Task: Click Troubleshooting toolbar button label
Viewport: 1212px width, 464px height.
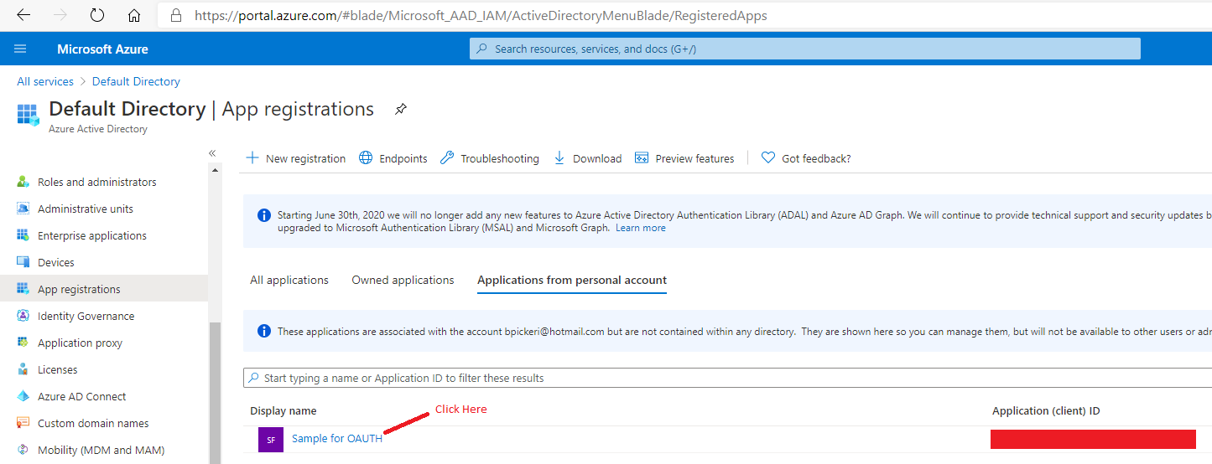Action: pos(500,158)
